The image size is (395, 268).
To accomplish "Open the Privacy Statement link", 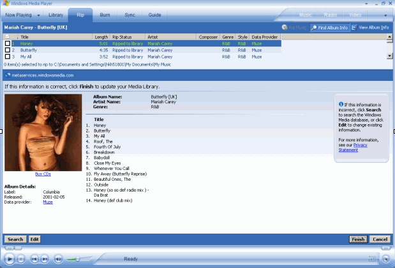I will pyautogui.click(x=353, y=148).
